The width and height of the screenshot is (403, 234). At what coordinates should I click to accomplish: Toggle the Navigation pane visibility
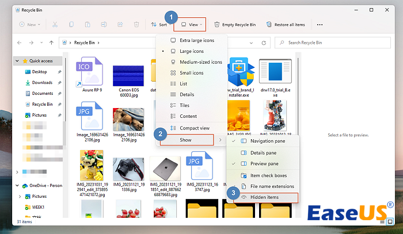pos(267,141)
